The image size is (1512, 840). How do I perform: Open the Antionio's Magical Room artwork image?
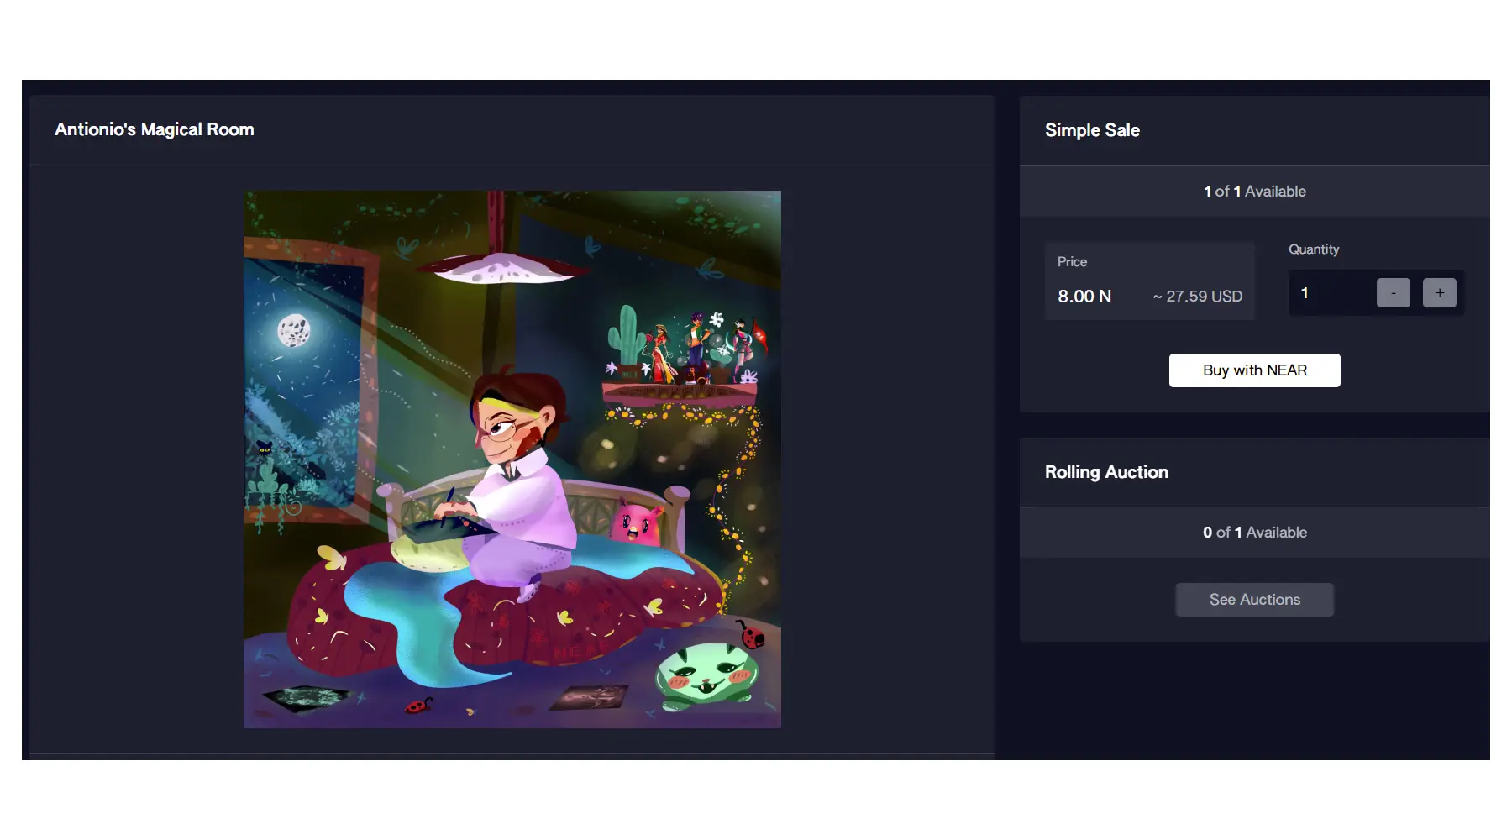[x=512, y=459]
